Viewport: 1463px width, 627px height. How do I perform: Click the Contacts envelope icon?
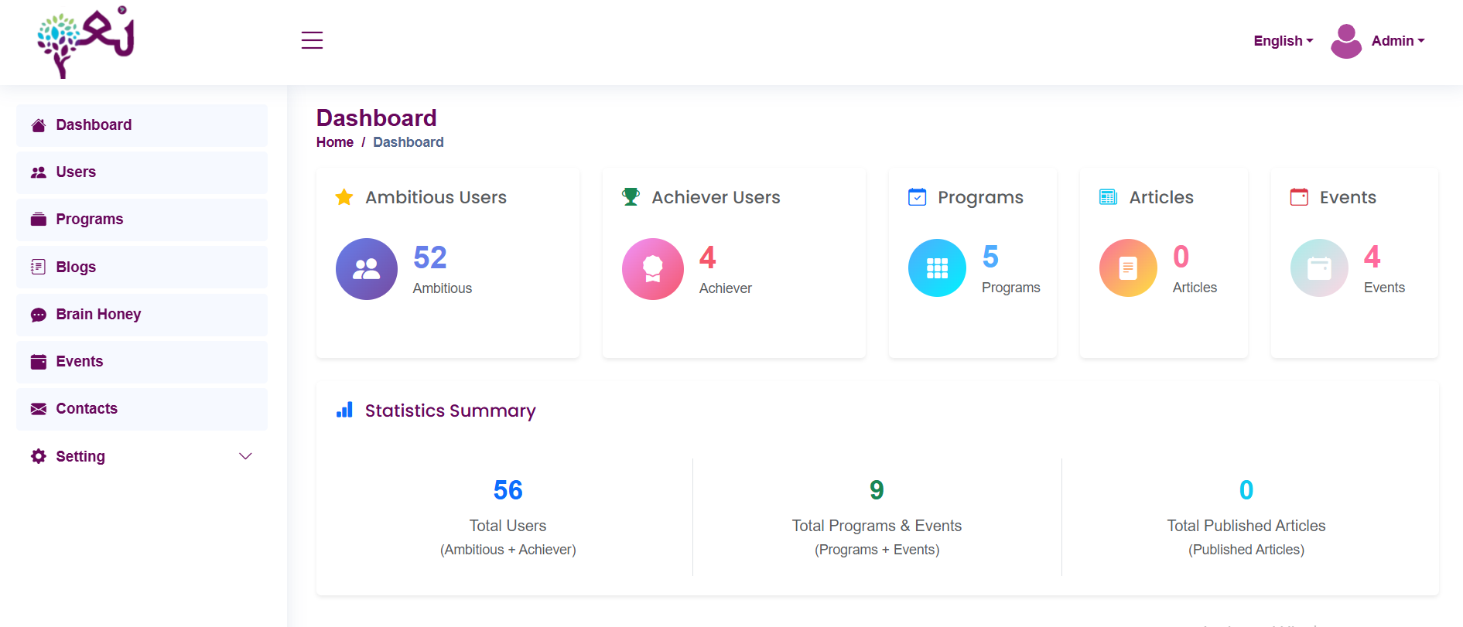point(38,409)
